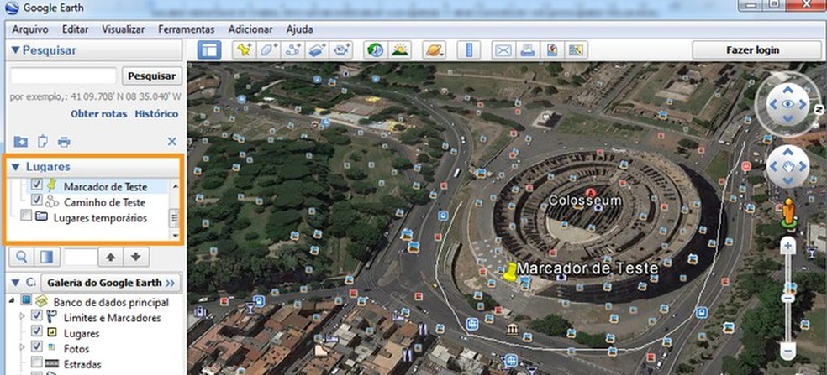Expand the Fotos tree node
827x375 pixels.
coord(22,347)
